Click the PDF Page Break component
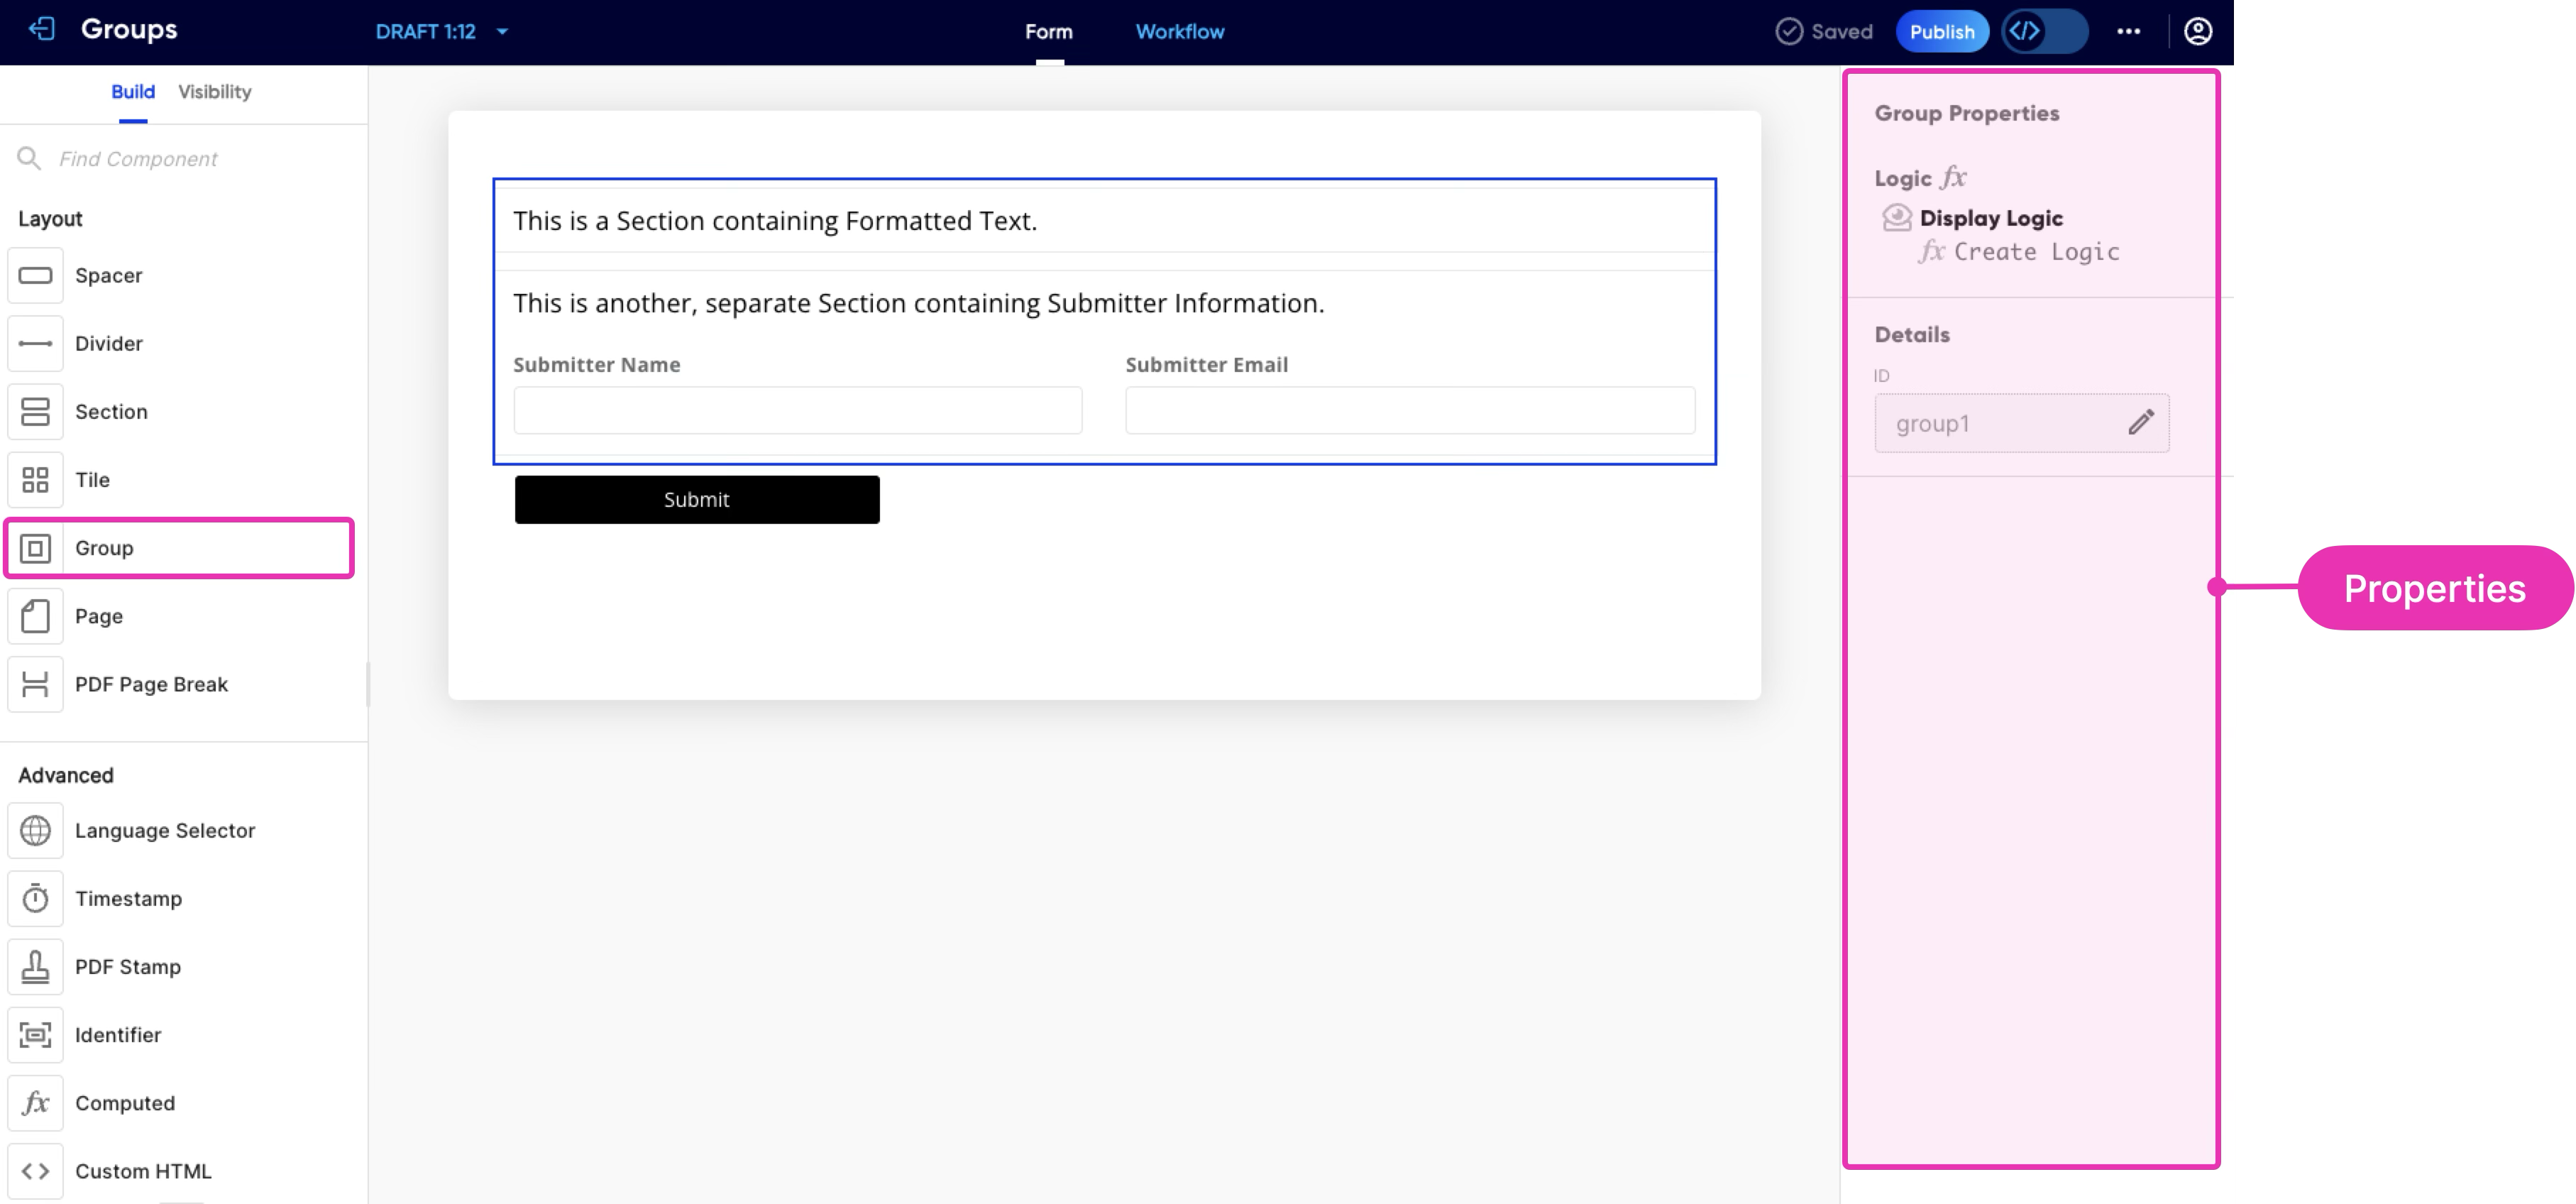2576x1204 pixels. pyautogui.click(x=150, y=684)
